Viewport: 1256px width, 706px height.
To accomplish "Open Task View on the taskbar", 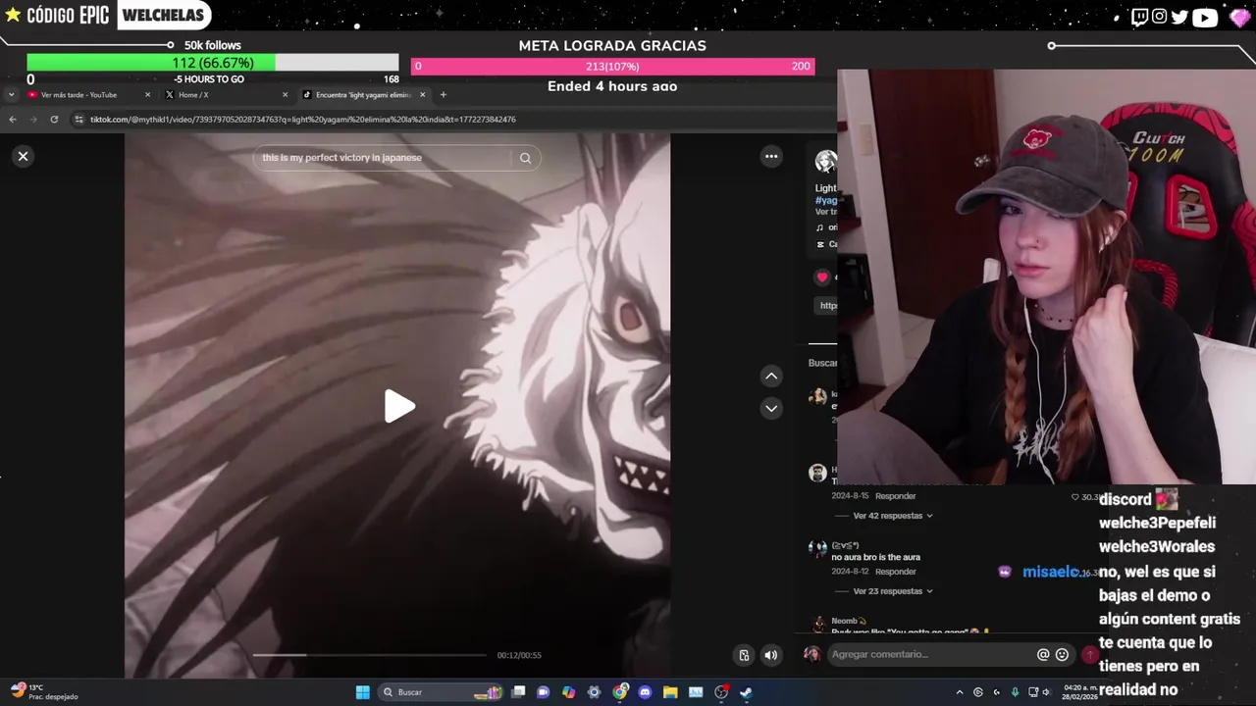I will tap(518, 692).
